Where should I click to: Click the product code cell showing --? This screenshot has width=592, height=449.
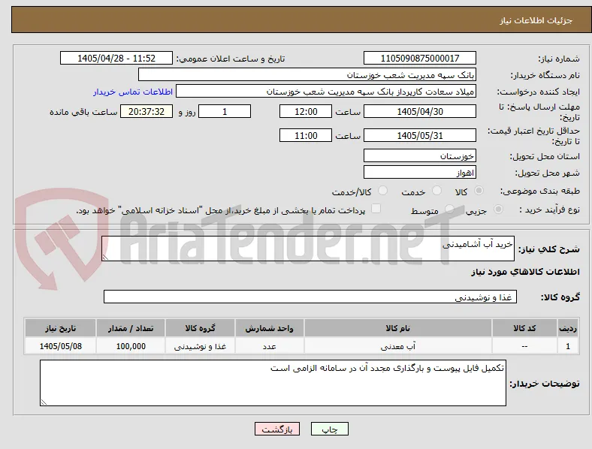coord(524,346)
